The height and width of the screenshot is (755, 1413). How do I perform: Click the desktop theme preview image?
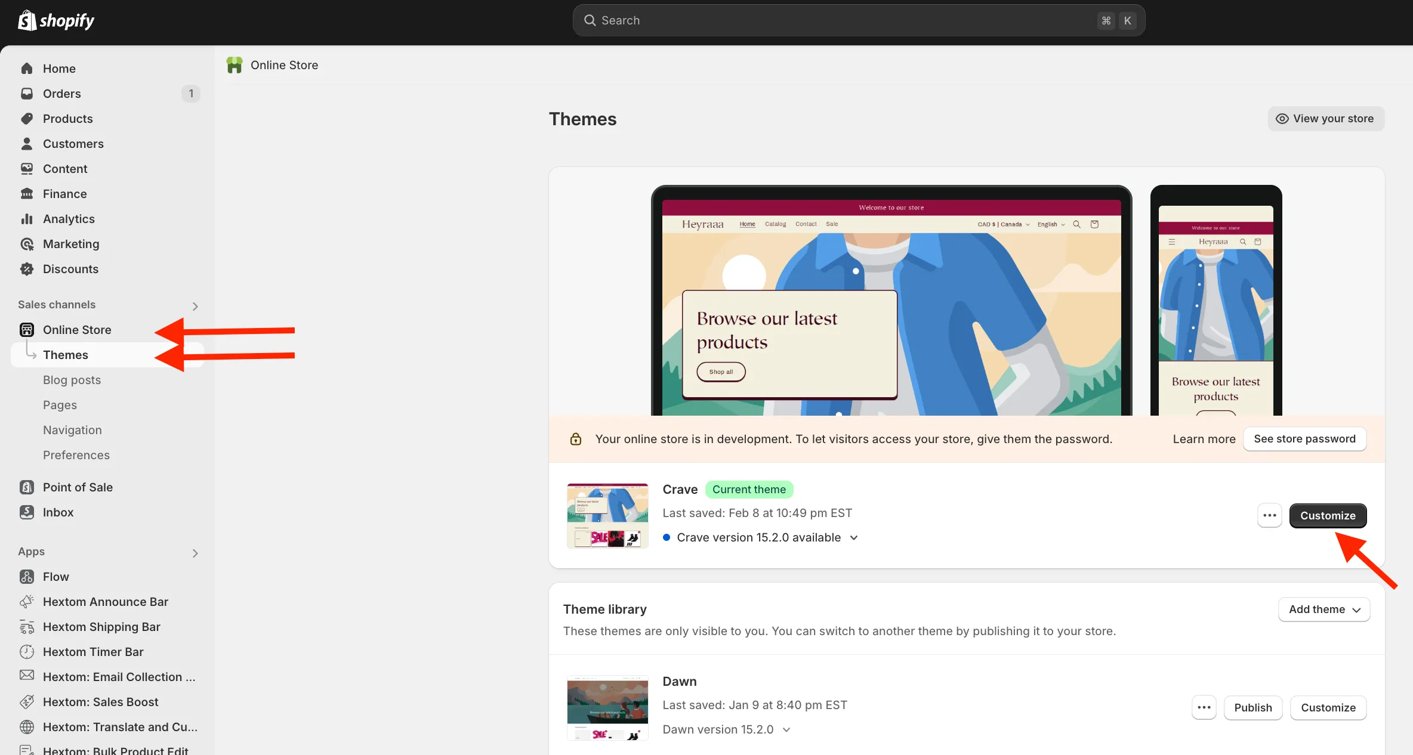tap(891, 301)
